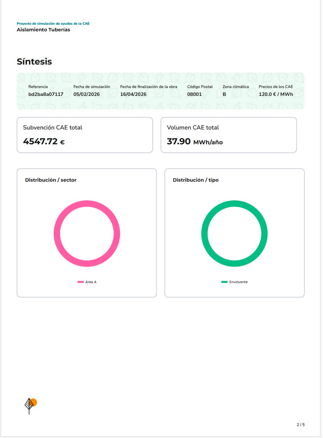Open the 'Proyecto de simulación de ayudas' header link

click(x=53, y=23)
